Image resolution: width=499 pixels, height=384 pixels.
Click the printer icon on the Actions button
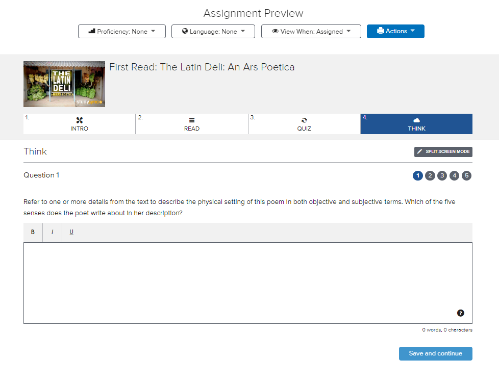click(x=381, y=31)
